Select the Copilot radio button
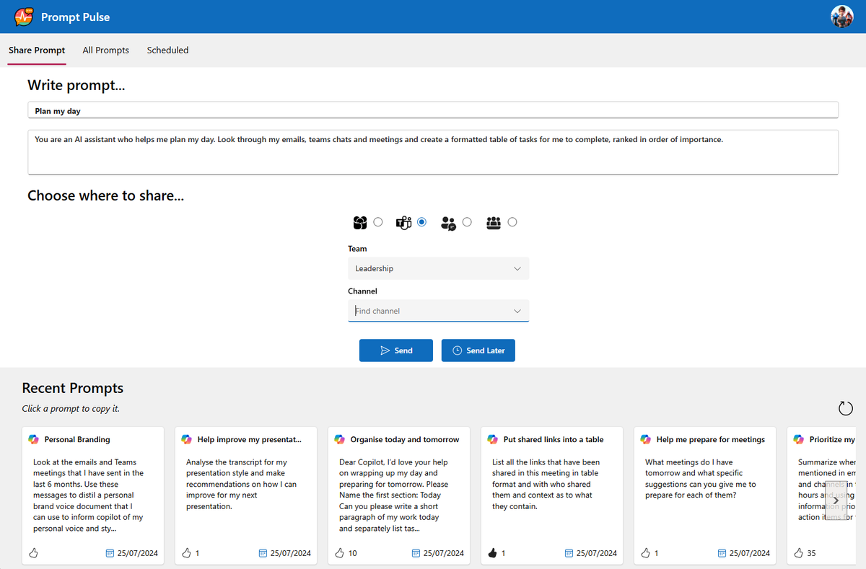This screenshot has width=866, height=569. (378, 222)
